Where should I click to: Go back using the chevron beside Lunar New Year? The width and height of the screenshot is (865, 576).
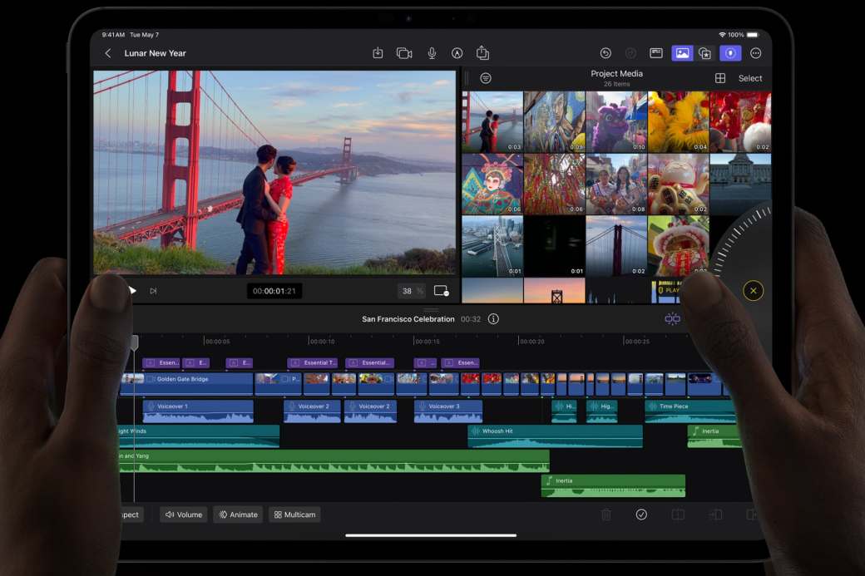coord(108,53)
